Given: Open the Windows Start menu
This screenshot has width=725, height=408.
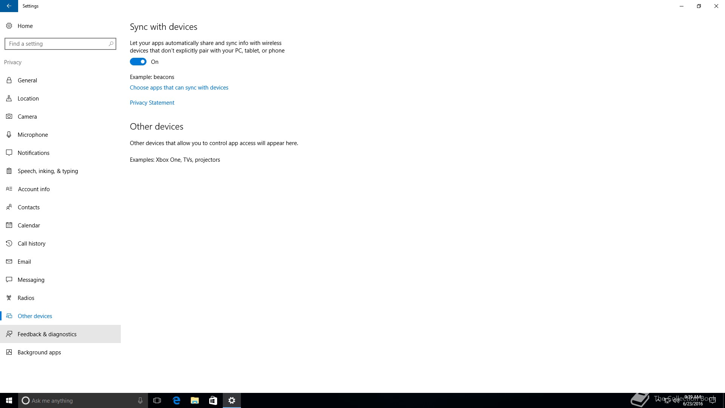Looking at the screenshot, I should click(9, 400).
